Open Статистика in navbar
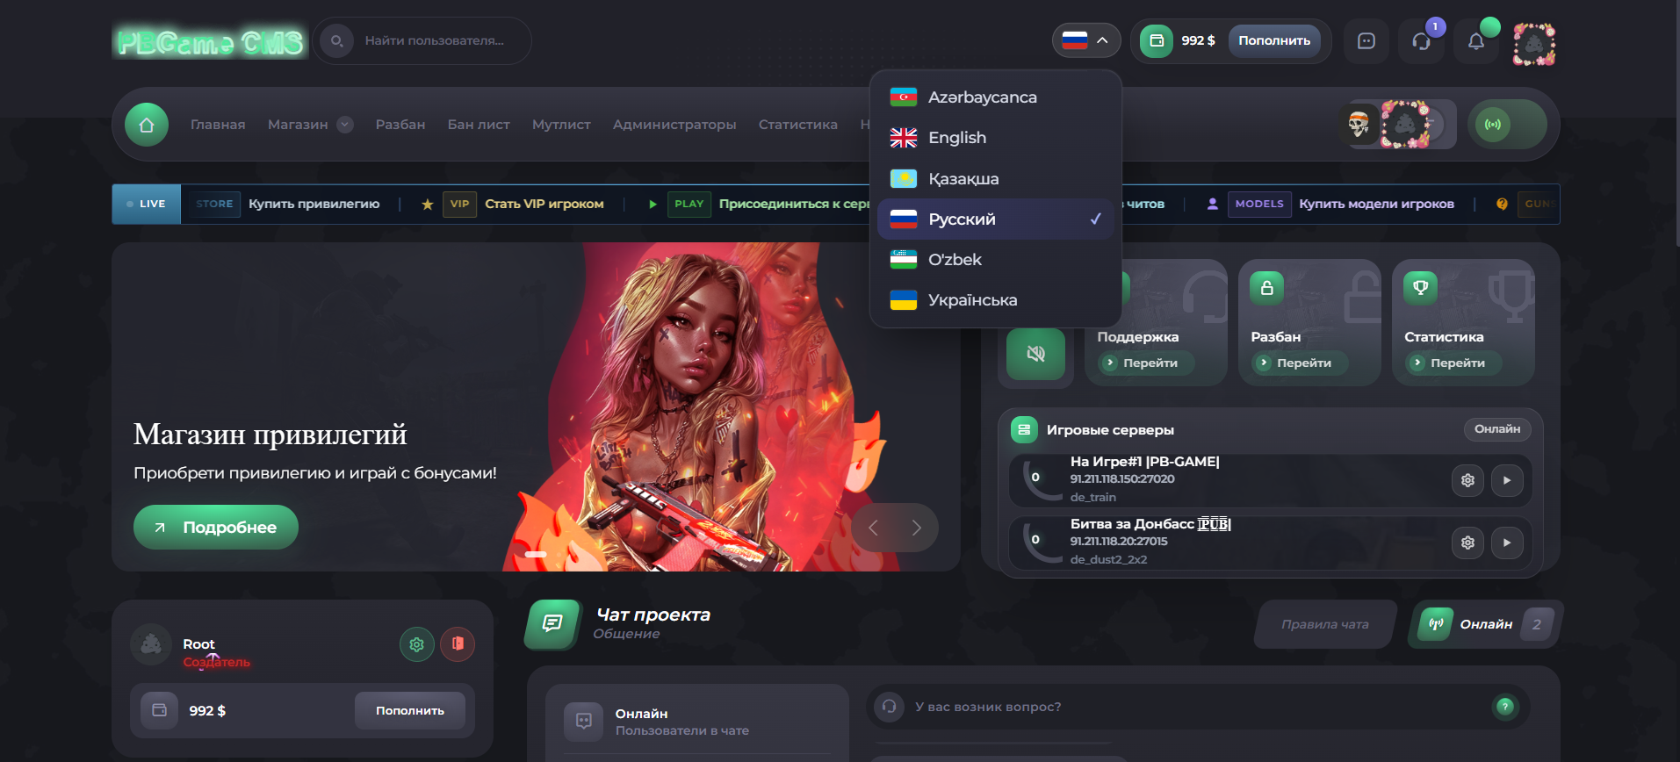The image size is (1680, 762). pyautogui.click(x=798, y=125)
